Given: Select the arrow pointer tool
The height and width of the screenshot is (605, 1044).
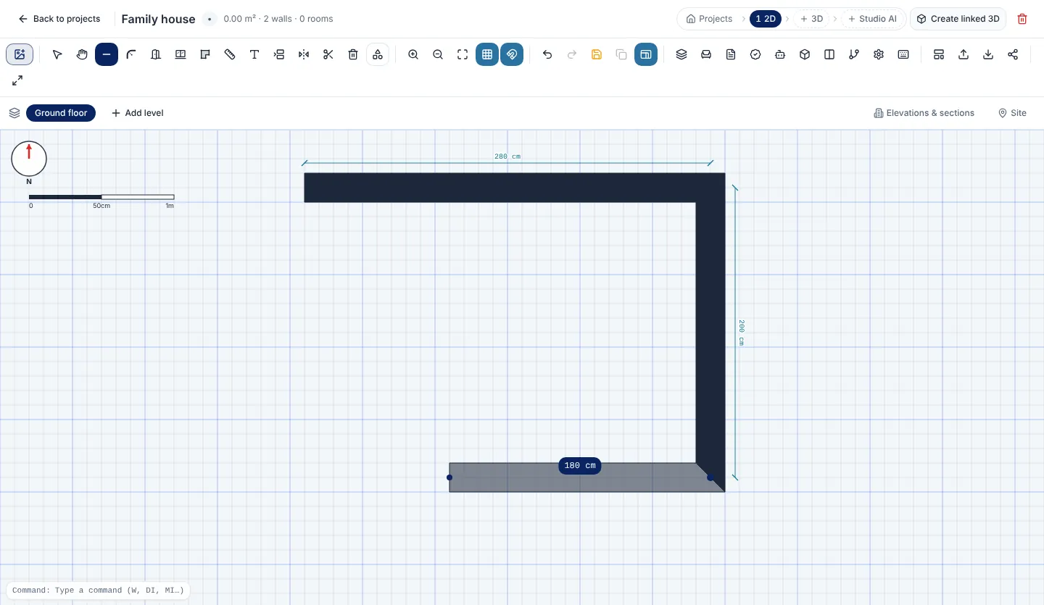Looking at the screenshot, I should [57, 54].
